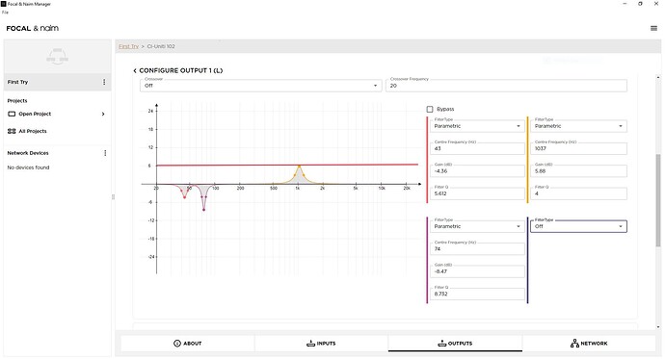
Task: Click the Filter Q field showing 5.612
Action: point(477,193)
